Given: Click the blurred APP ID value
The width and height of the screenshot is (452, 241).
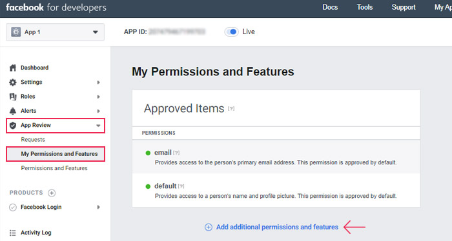Looking at the screenshot, I should pos(177,32).
